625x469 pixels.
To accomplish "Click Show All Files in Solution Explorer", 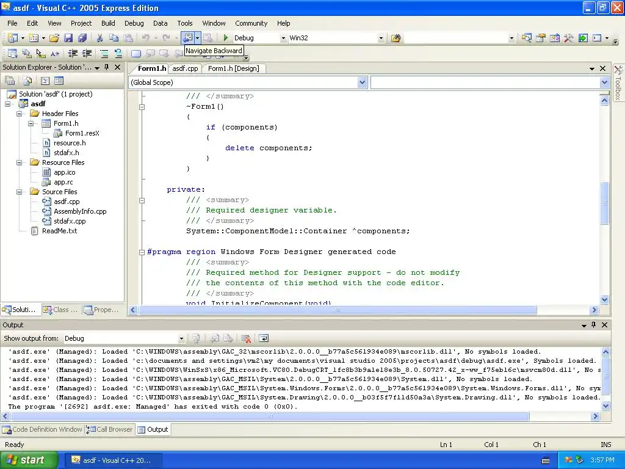I will pos(27,81).
